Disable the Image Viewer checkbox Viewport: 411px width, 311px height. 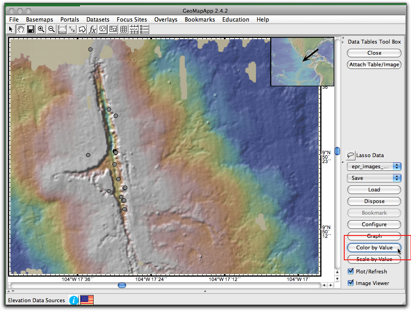point(351,283)
